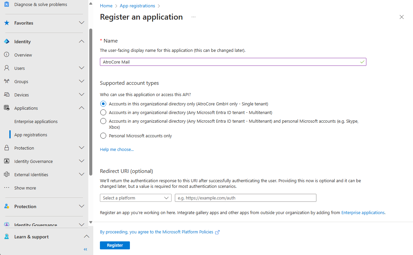
Task: Open the Select a platform dropdown
Action: tap(136, 197)
